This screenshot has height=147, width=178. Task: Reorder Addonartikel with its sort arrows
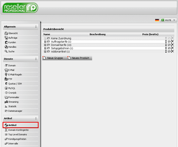[166, 51]
